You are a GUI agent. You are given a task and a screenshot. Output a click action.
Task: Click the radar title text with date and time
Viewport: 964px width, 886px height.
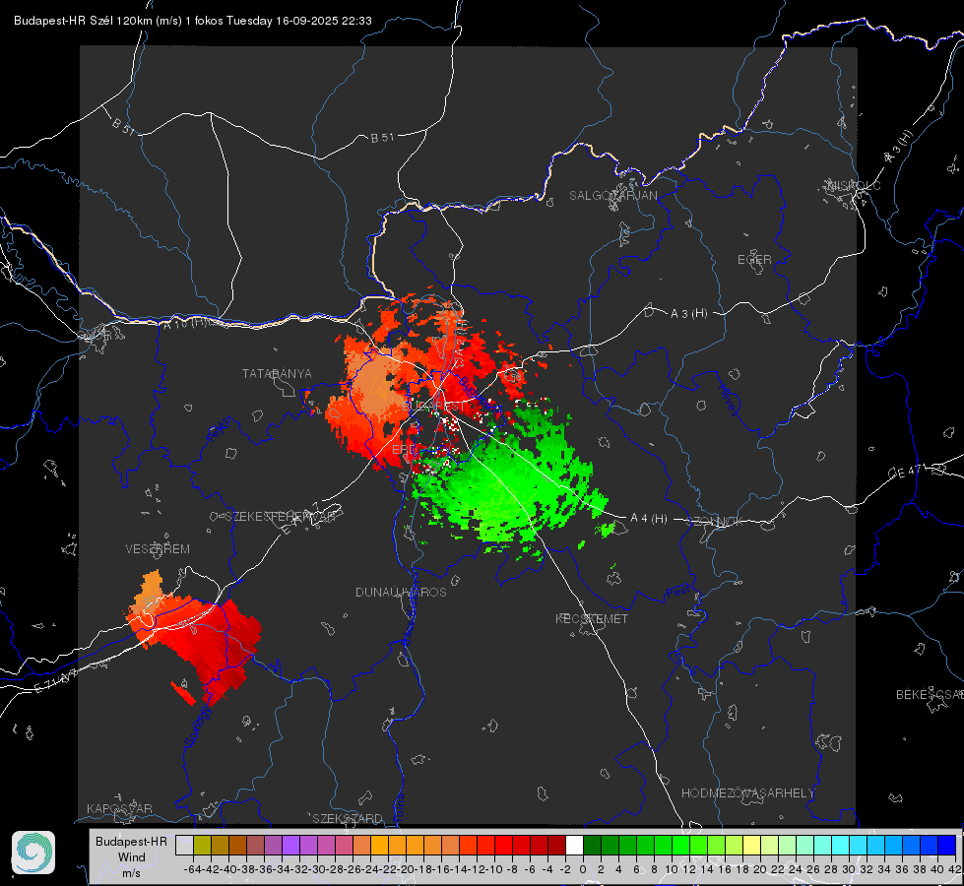192,21
